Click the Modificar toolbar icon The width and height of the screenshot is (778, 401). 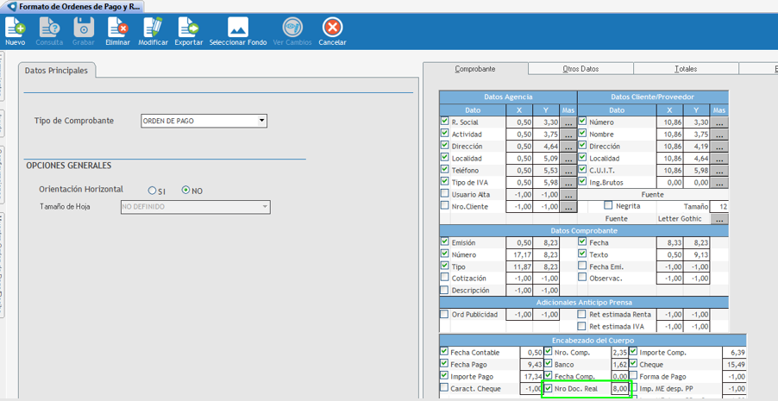click(153, 28)
